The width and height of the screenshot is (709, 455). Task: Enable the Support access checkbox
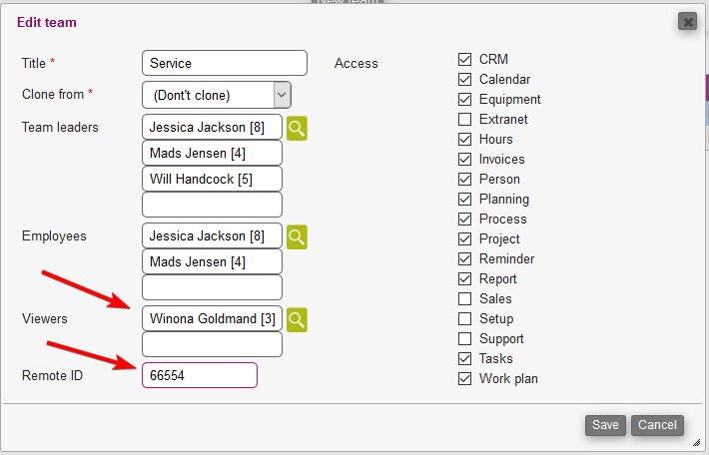[464, 339]
